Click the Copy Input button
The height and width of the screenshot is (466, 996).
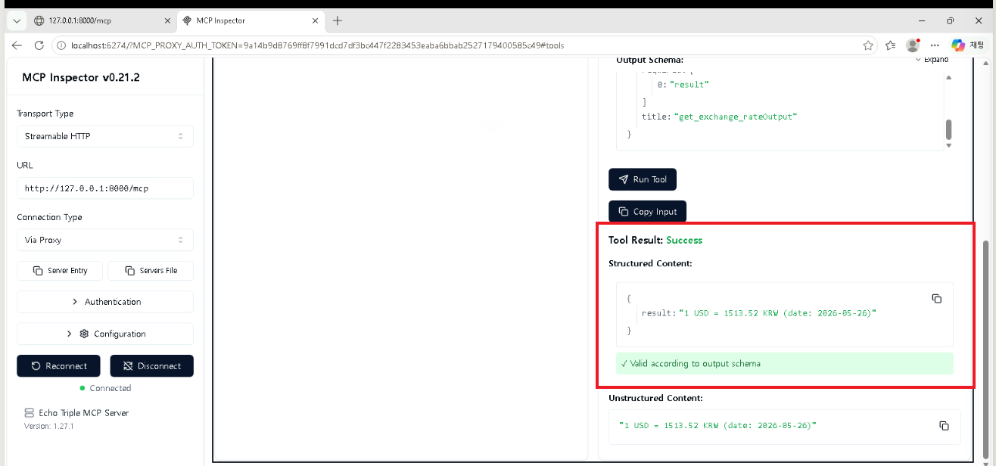pos(647,212)
